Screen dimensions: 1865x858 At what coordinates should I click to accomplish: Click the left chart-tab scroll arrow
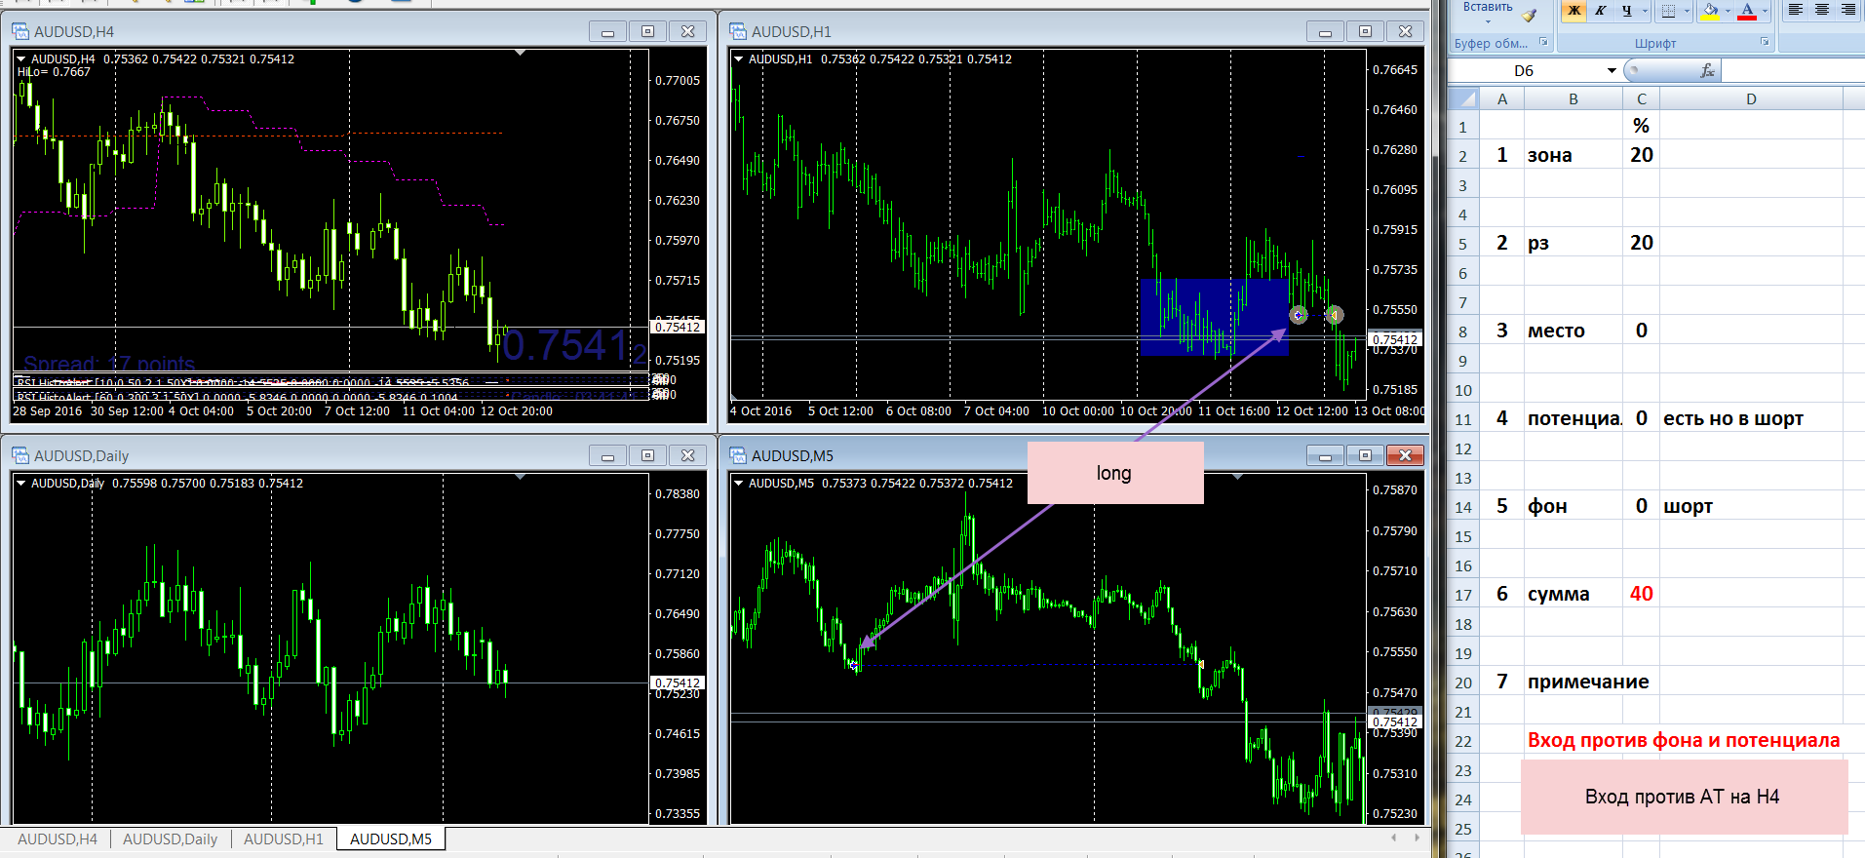pyautogui.click(x=1394, y=838)
